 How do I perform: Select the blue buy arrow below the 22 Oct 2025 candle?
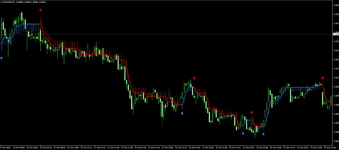(1, 58)
